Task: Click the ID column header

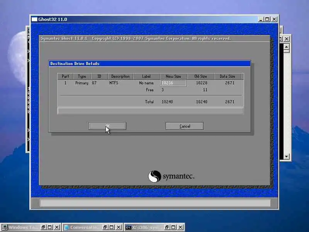Action: pyautogui.click(x=99, y=76)
